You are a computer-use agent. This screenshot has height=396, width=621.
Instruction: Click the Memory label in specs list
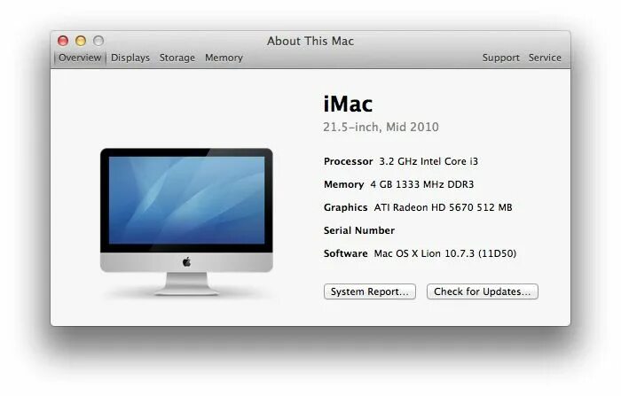[344, 184]
